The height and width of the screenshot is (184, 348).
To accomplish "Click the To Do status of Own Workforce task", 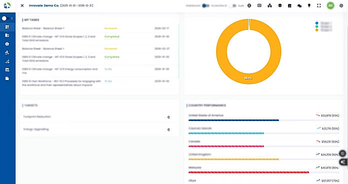I will (x=108, y=81).
